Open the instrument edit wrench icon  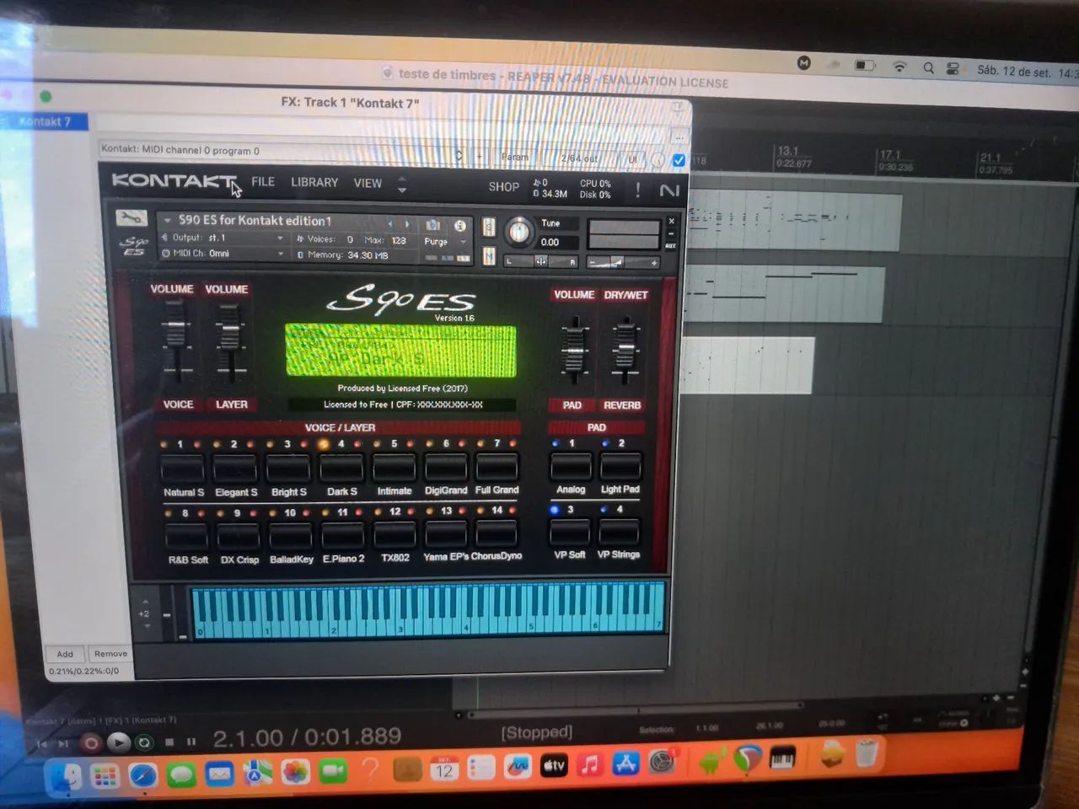pos(132,217)
